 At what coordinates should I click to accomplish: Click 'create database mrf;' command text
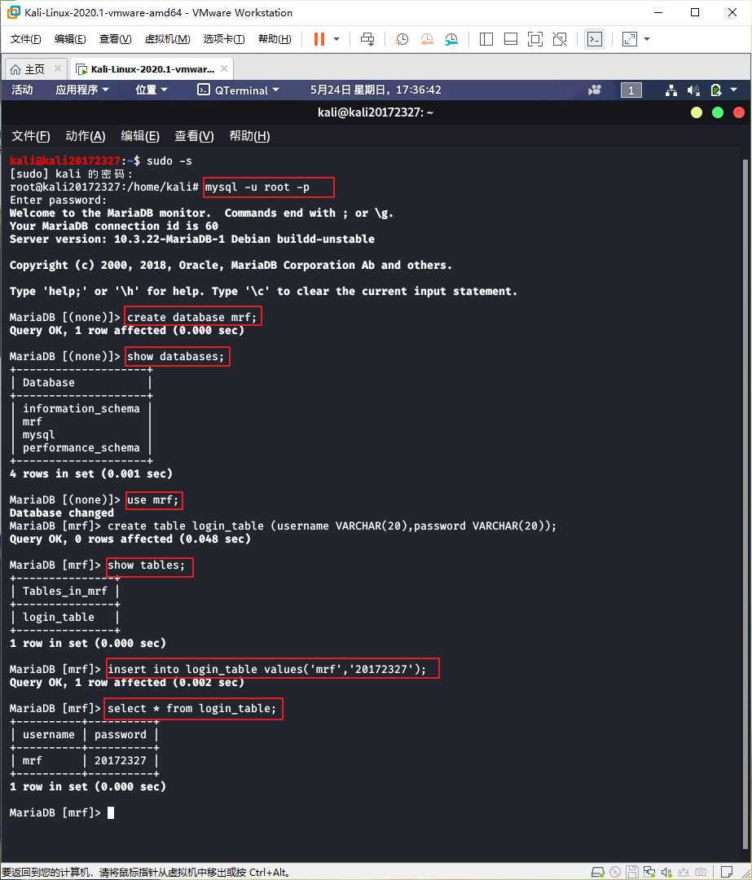pos(192,318)
